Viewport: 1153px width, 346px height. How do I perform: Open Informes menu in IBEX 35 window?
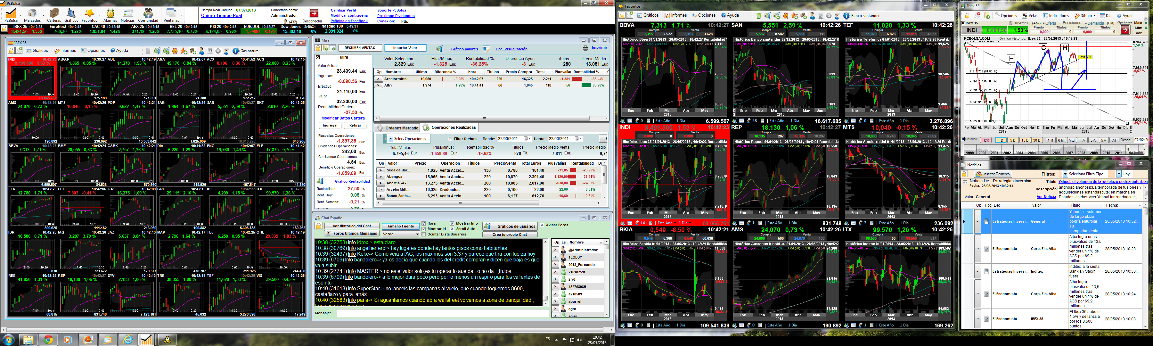(65, 51)
